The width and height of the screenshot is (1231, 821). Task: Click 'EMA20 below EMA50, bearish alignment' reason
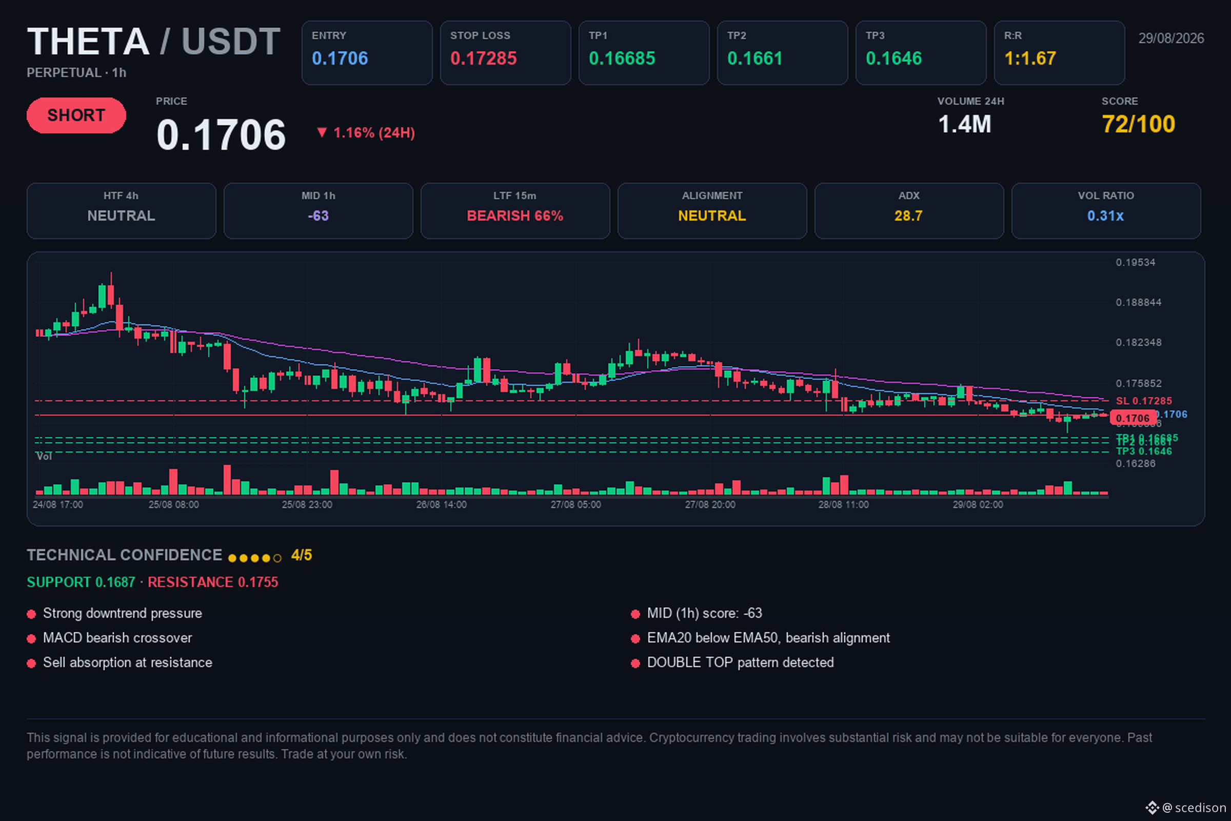click(768, 638)
